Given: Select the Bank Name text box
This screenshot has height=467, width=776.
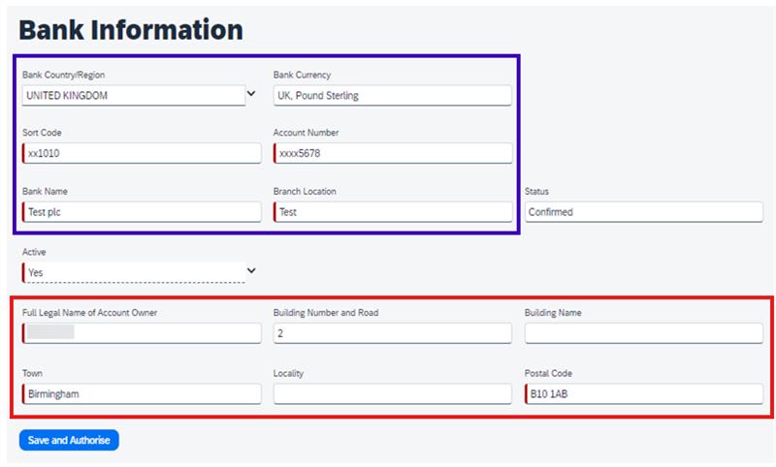Looking at the screenshot, I should coord(142,212).
